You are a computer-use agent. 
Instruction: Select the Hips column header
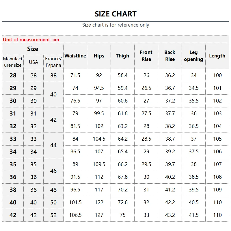[x=99, y=56]
